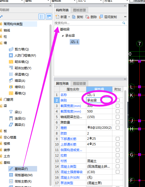Click the add icon under 导航树
Screen dimensions: 145x187
coord(1,16)
